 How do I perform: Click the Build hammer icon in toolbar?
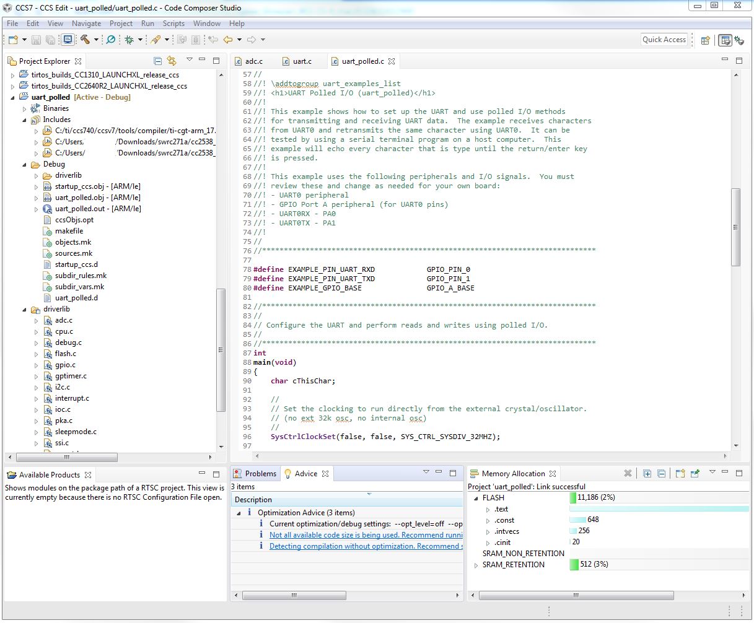pyautogui.click(x=85, y=40)
